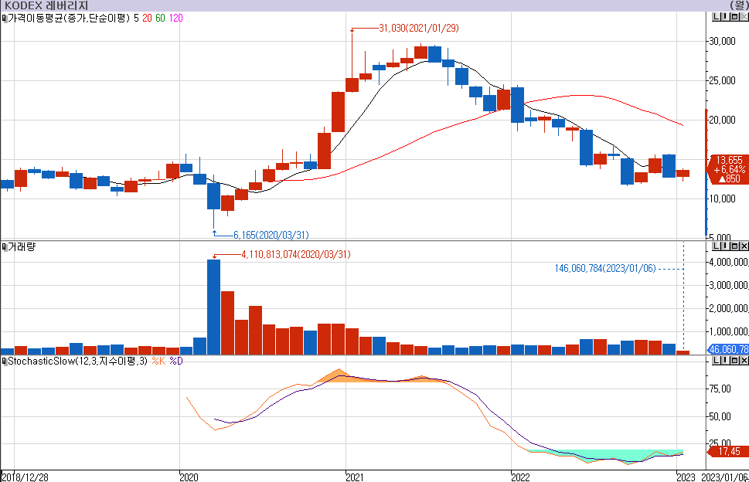Click the 거래량 panel title

point(22,246)
